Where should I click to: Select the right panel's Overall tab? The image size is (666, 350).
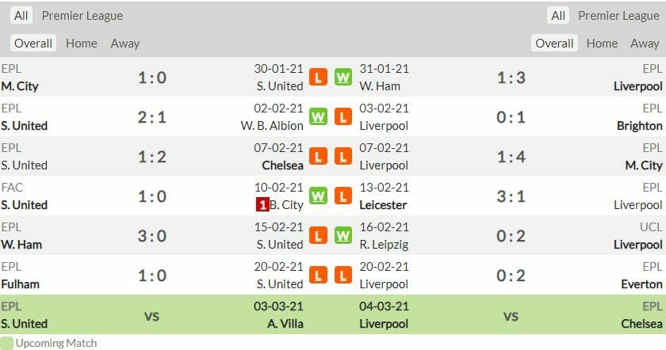[x=554, y=44]
